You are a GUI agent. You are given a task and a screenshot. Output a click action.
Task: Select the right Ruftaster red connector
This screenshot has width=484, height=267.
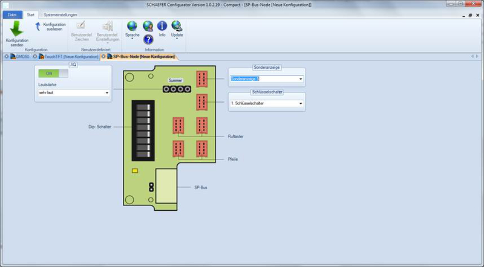tap(202, 126)
